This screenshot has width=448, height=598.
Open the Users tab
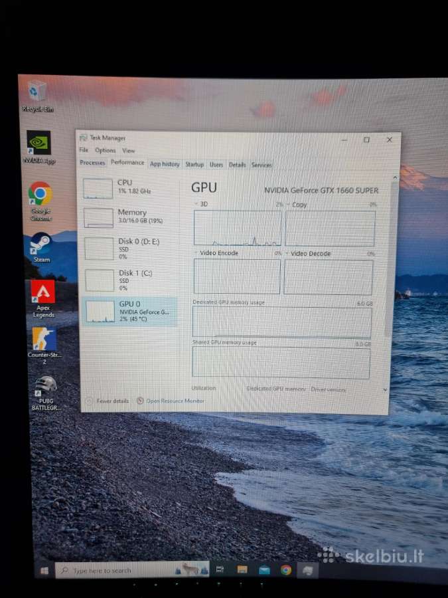point(216,165)
